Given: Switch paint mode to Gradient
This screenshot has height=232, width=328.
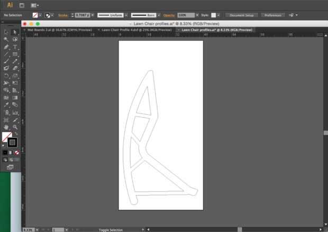Looking at the screenshot, I should (11, 153).
